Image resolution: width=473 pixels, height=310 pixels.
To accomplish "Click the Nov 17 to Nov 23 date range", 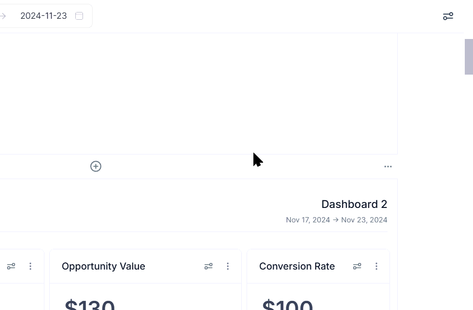I will coord(336,220).
